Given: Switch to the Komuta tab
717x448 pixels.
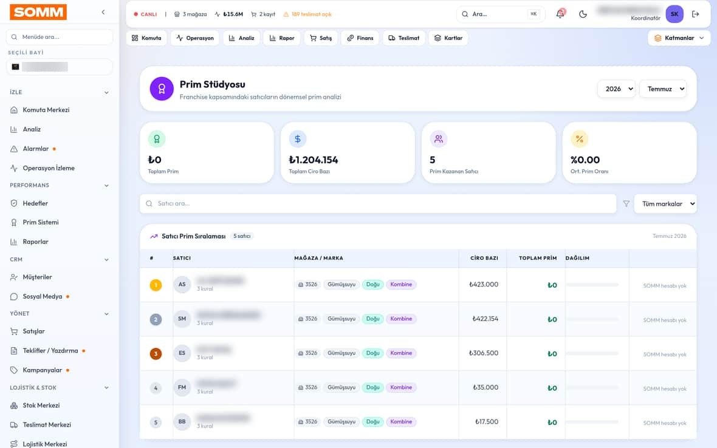Looking at the screenshot, I should click(146, 38).
